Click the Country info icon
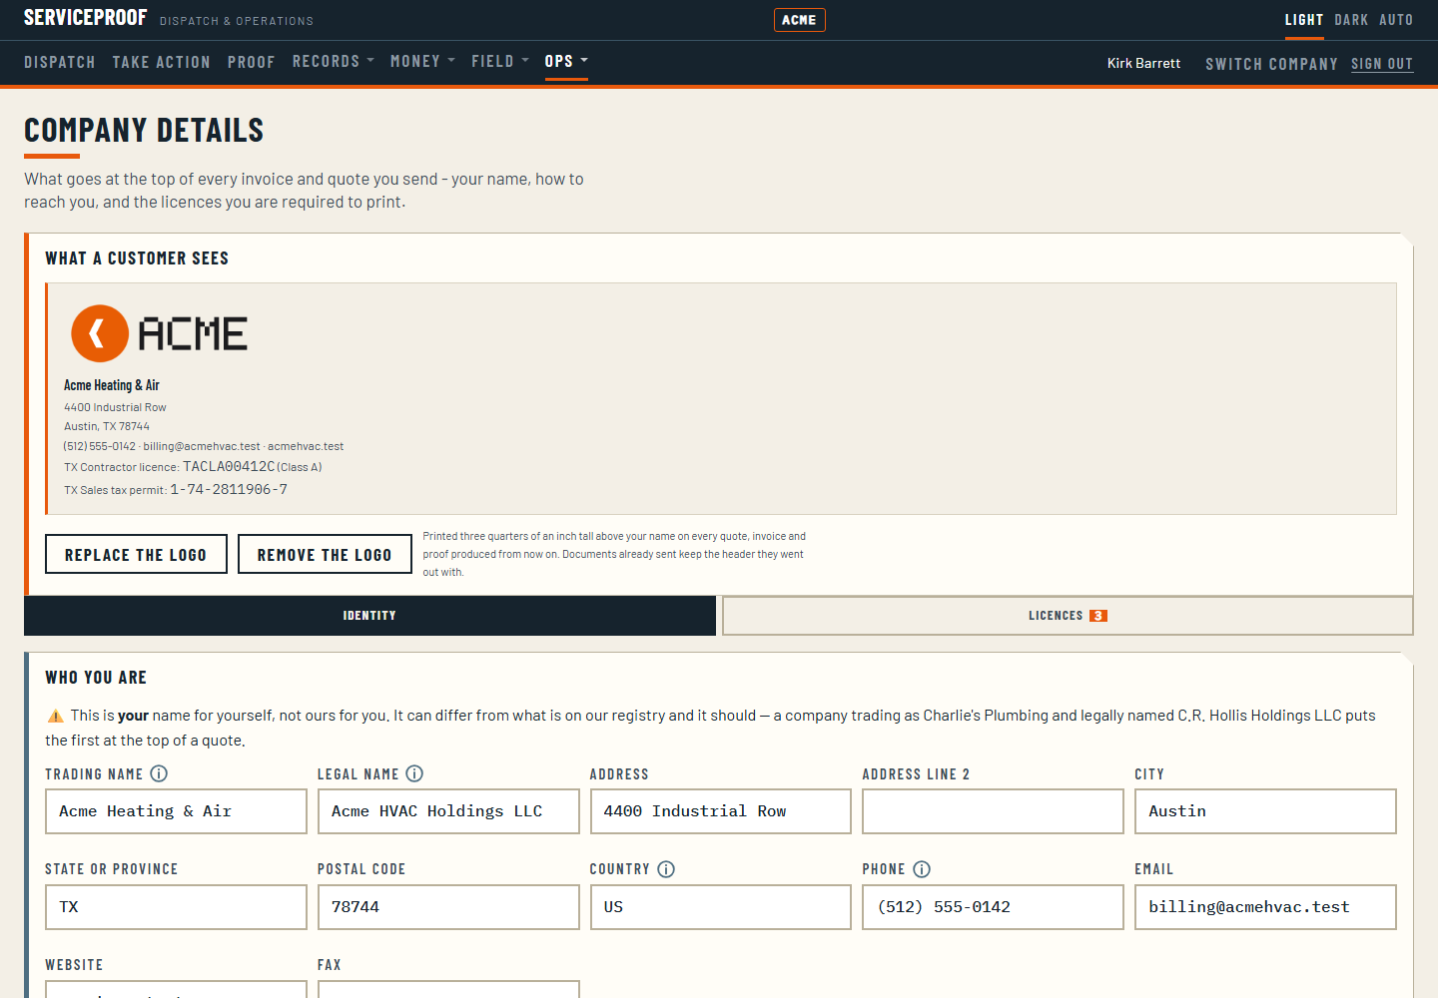1438x998 pixels. point(666,869)
